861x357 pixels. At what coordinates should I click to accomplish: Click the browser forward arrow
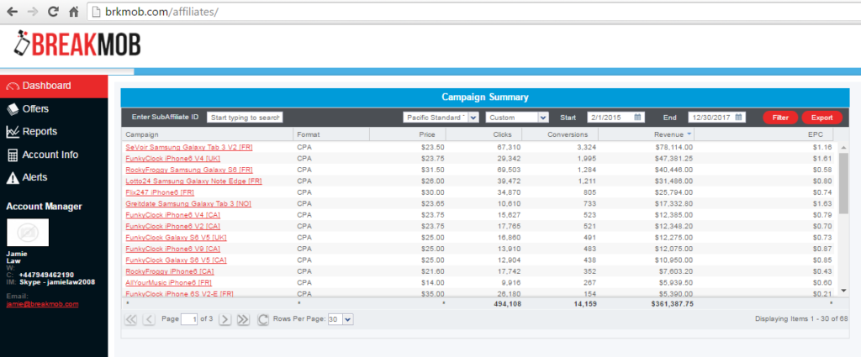click(x=33, y=11)
